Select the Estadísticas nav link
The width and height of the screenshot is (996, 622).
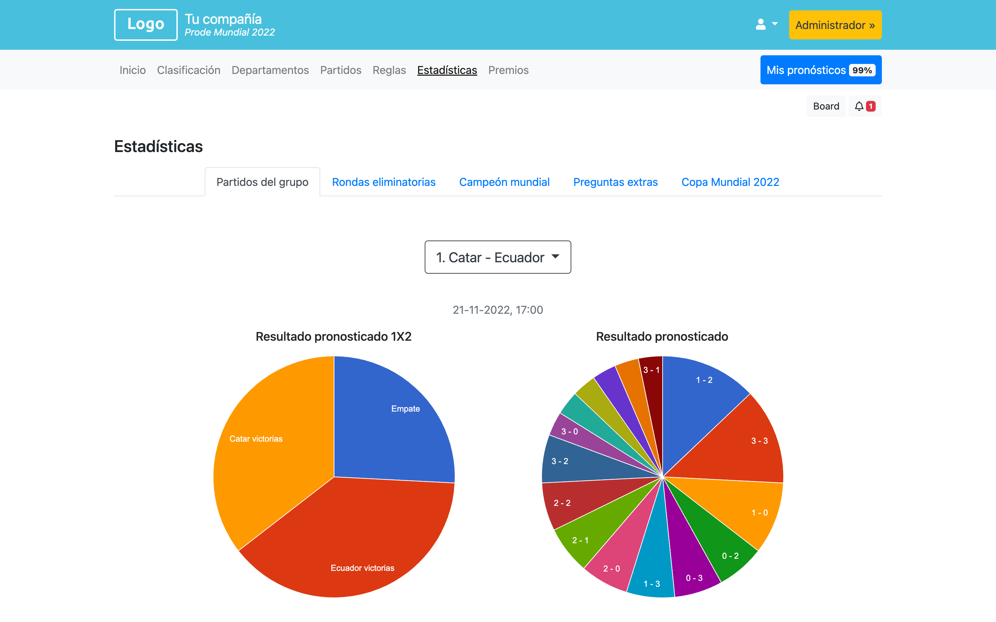[x=447, y=70]
